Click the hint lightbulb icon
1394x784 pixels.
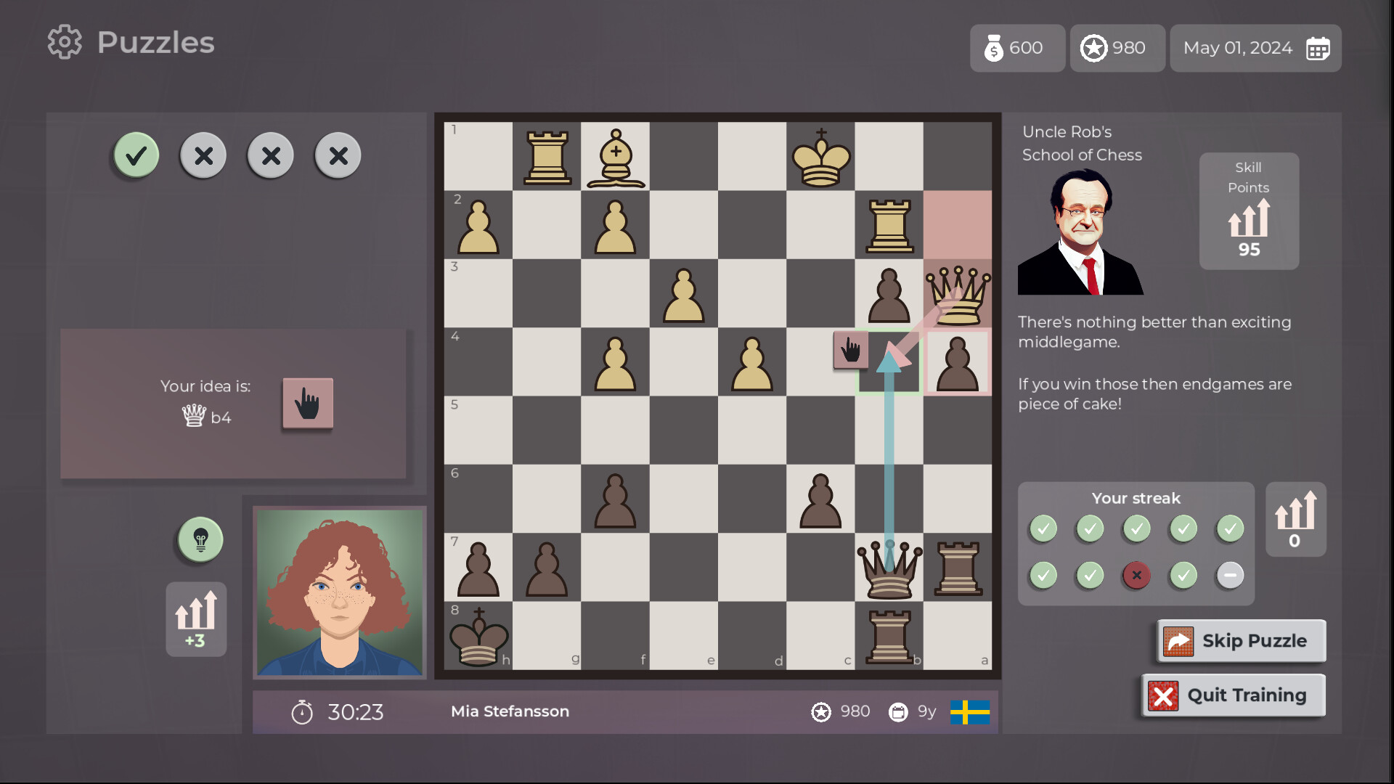(x=199, y=539)
